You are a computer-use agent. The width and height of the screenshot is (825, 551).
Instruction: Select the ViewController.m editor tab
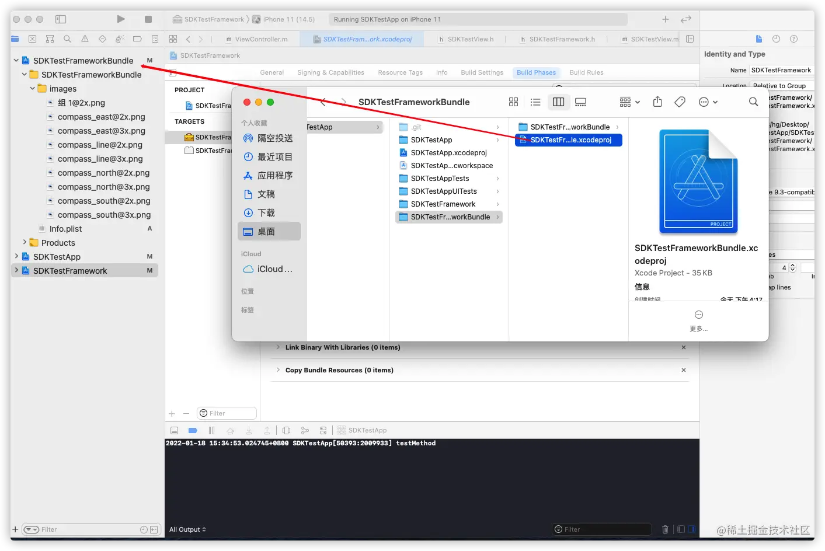257,39
